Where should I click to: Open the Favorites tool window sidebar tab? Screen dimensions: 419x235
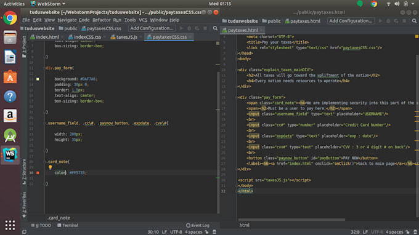(x=24, y=204)
